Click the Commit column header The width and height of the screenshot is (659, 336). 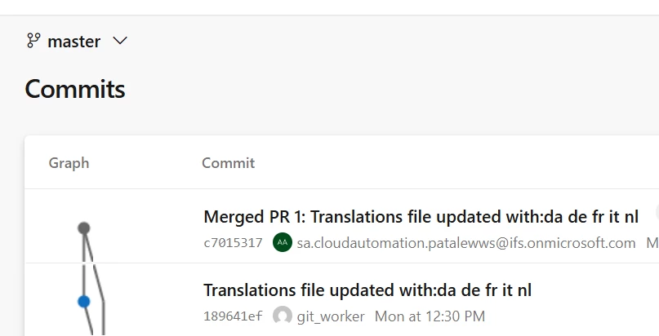click(x=228, y=163)
